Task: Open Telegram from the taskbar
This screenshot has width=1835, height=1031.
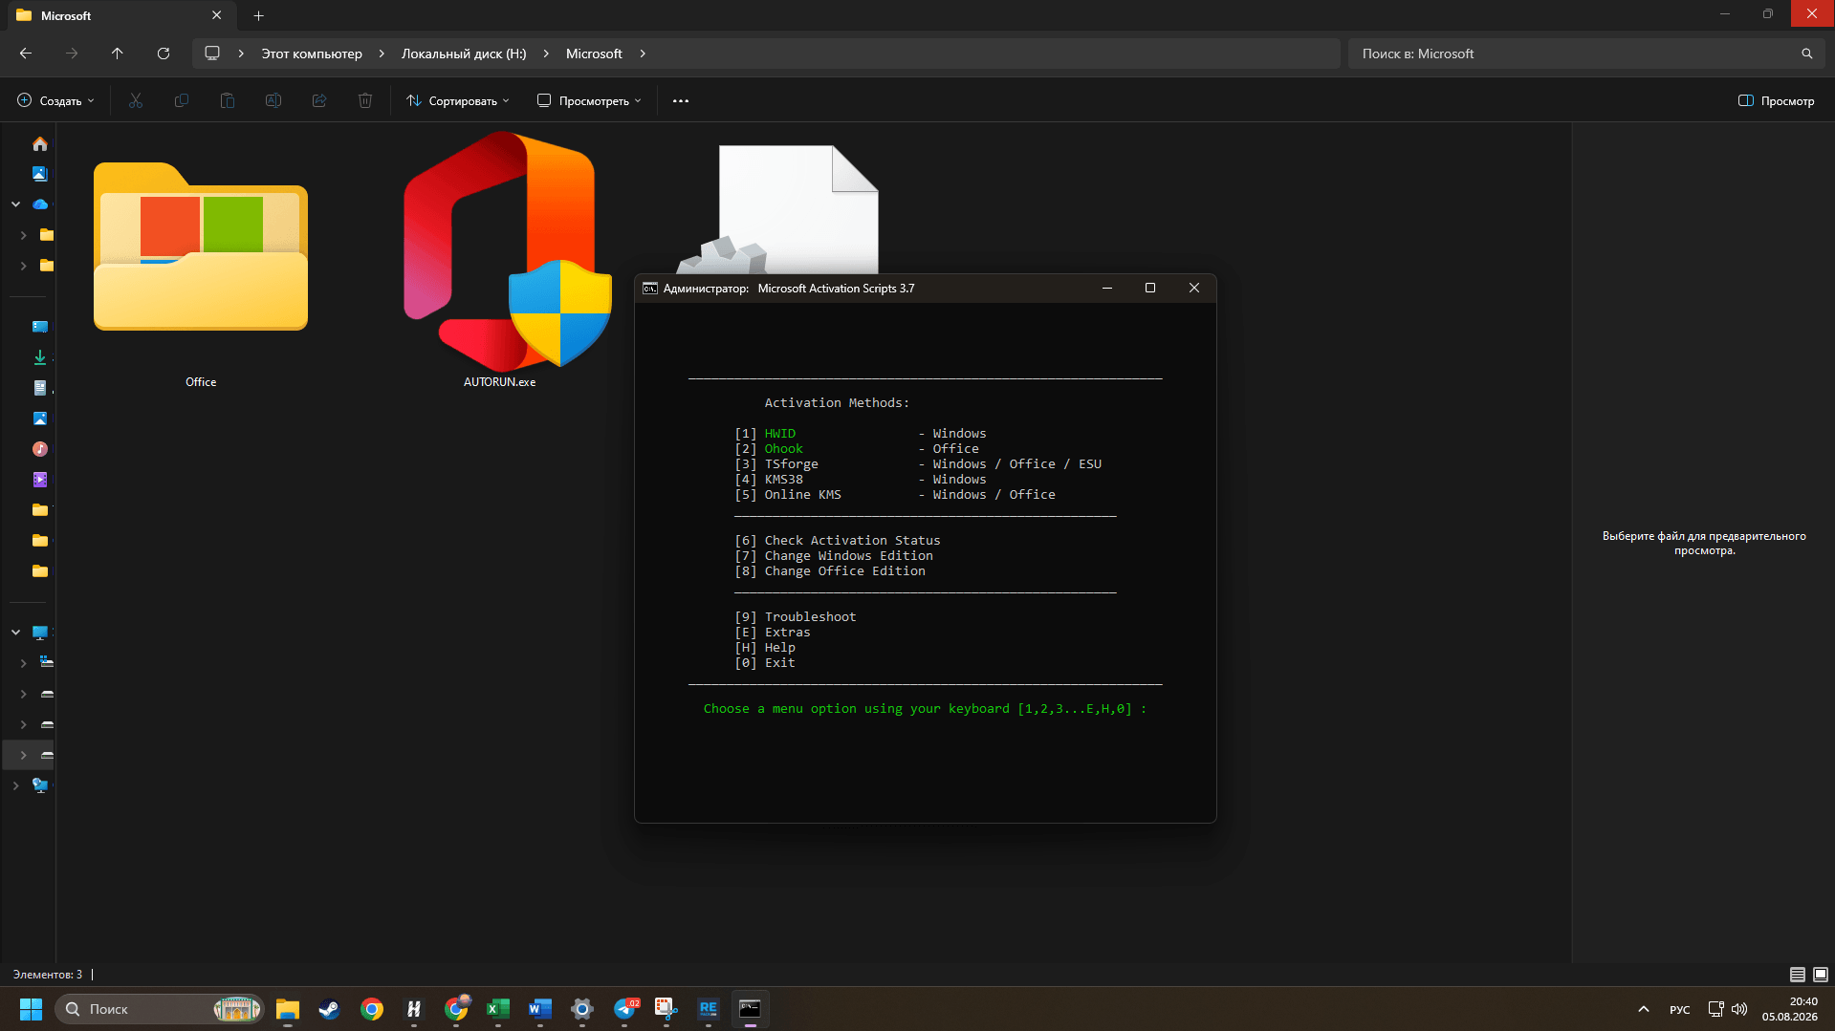Action: (626, 1009)
